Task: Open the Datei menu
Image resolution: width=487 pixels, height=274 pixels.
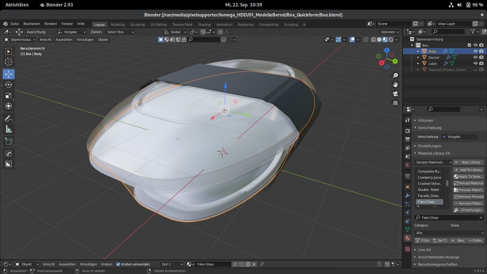Action: pos(15,24)
